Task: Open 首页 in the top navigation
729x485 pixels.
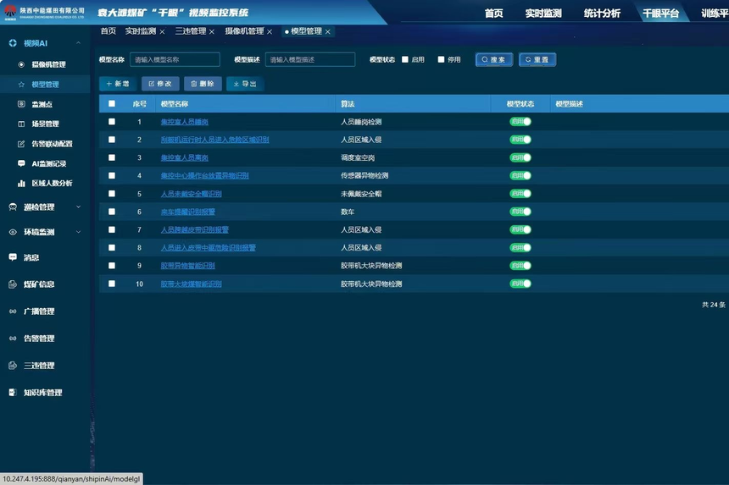Action: (x=493, y=14)
